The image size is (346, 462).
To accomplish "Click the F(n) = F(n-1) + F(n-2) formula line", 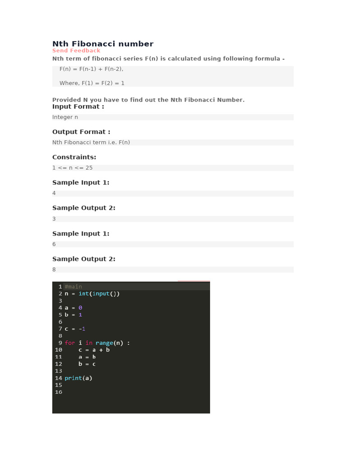I will (91, 69).
